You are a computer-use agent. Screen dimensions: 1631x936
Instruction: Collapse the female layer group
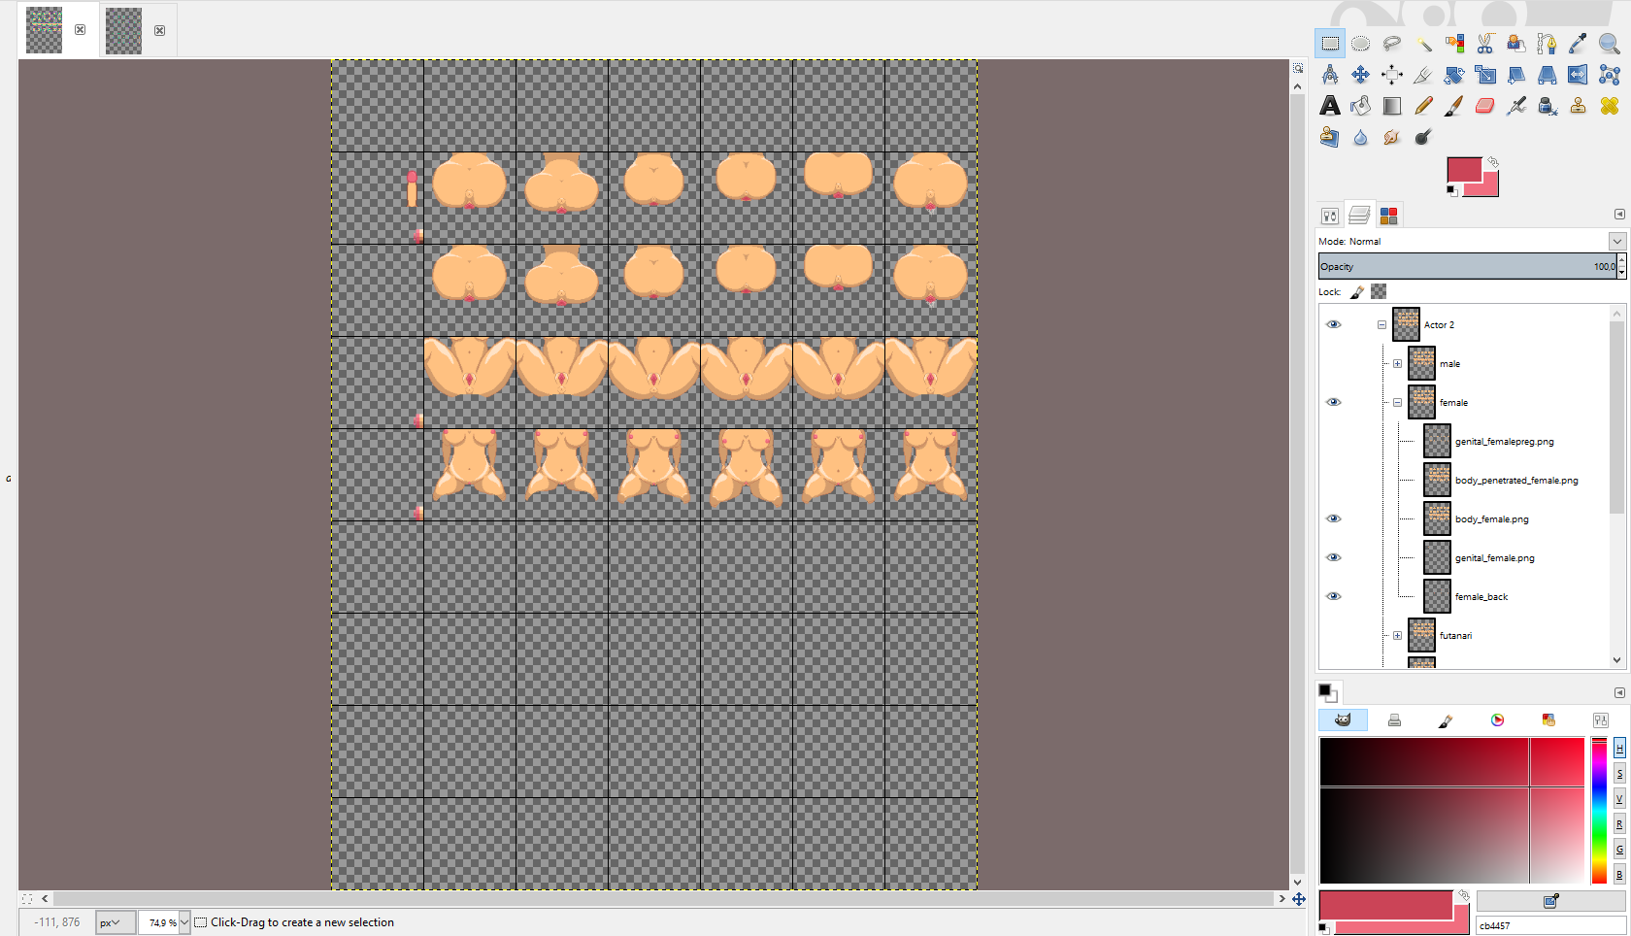[x=1397, y=403]
